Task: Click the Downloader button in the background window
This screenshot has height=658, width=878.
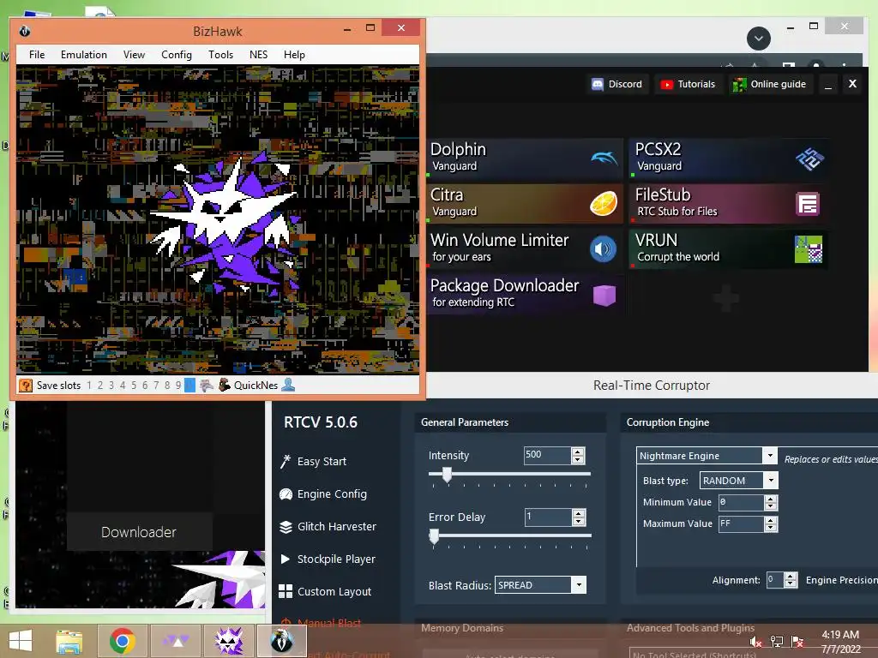Action: pos(140,532)
